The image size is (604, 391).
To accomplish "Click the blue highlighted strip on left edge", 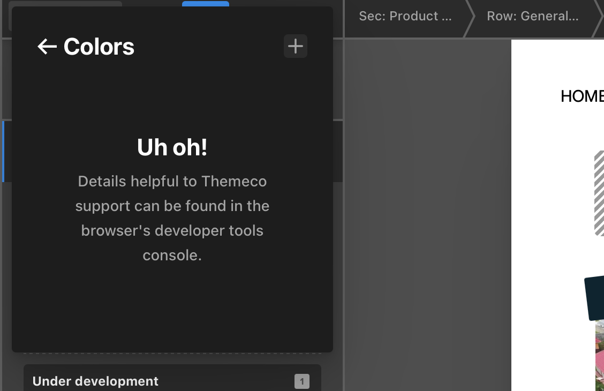I will [3, 152].
